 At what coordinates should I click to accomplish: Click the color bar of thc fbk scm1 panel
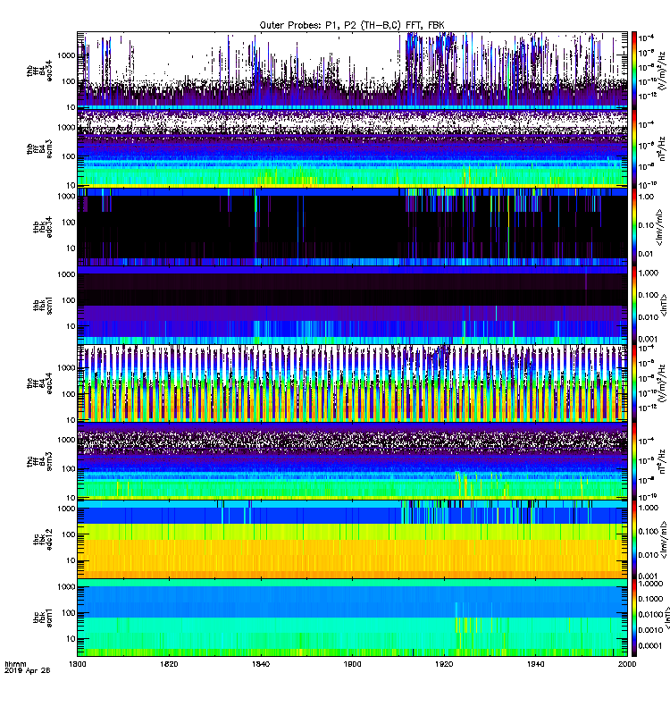[x=634, y=618]
